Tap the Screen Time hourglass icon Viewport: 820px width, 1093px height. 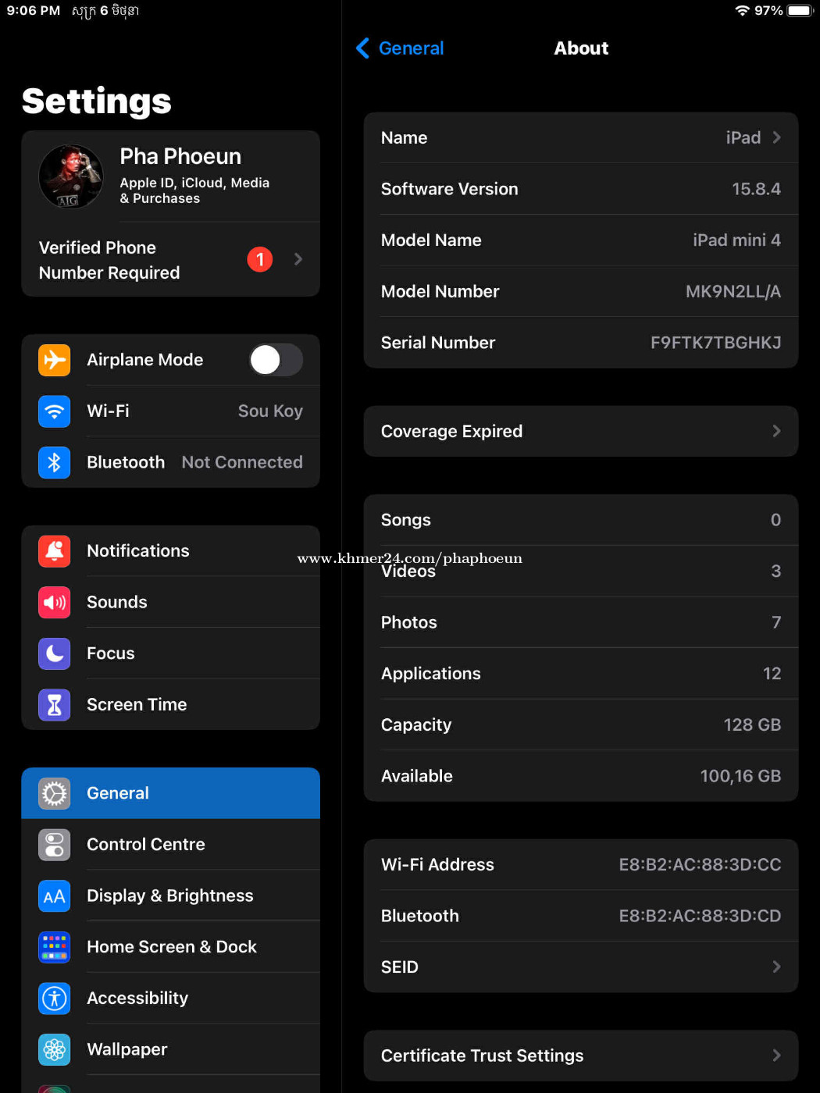coord(55,705)
